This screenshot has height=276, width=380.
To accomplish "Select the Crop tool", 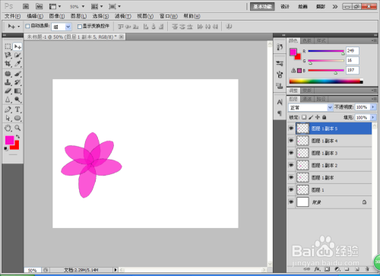I will point(8,64).
